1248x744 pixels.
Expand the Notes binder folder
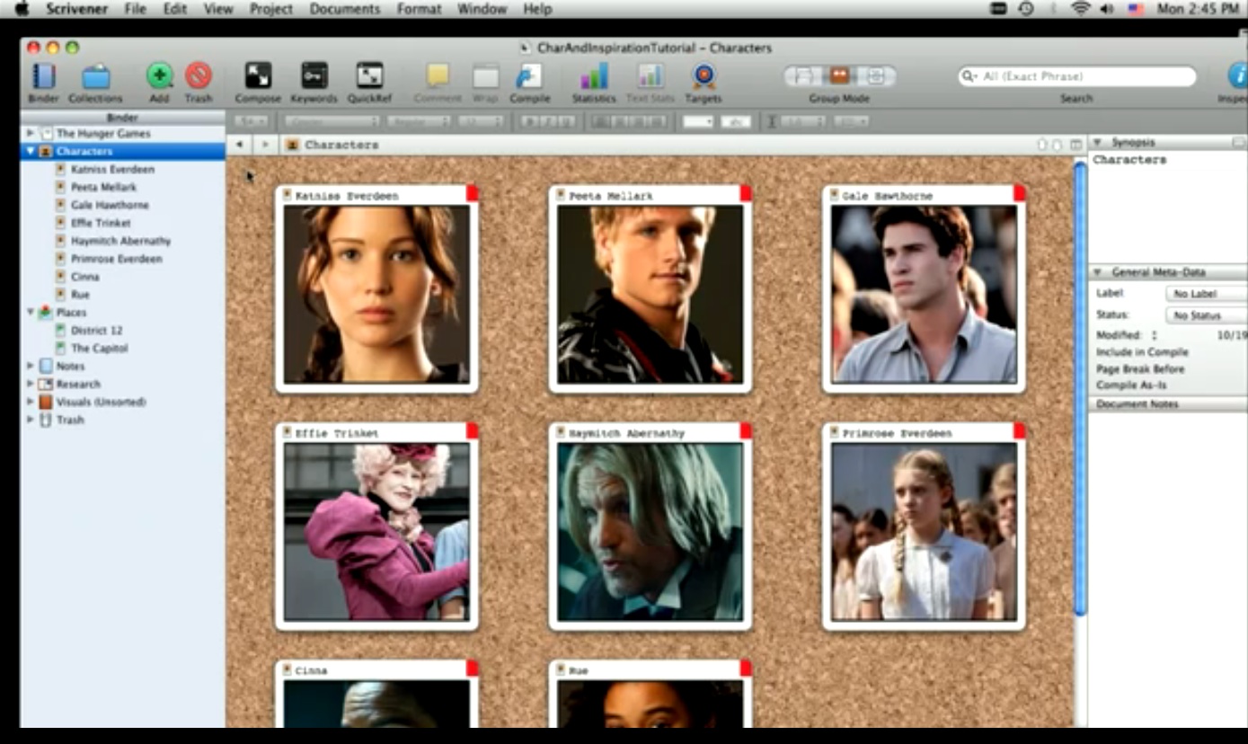click(31, 366)
